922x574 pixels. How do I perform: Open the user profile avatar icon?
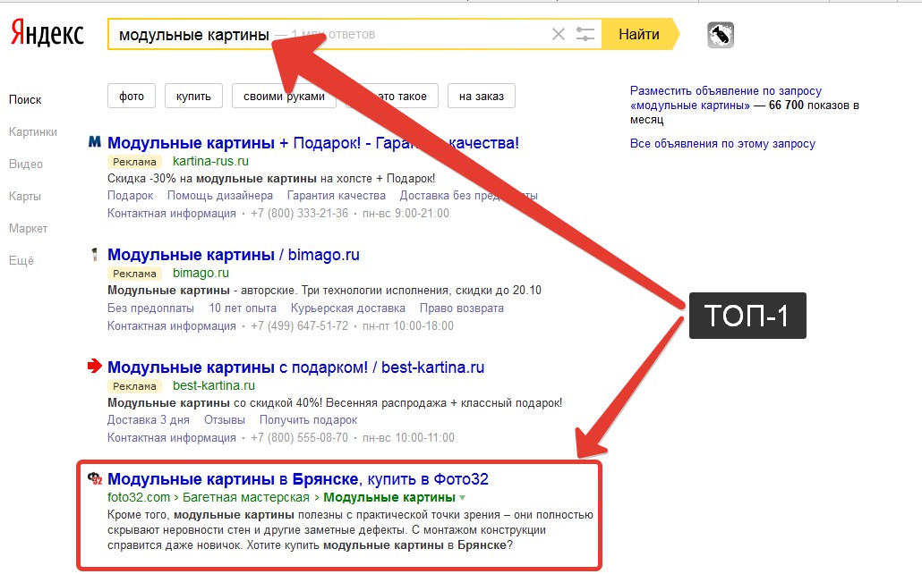(721, 35)
